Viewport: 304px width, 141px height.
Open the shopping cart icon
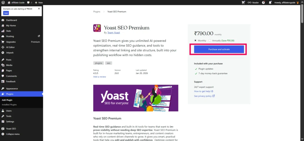point(243,2)
